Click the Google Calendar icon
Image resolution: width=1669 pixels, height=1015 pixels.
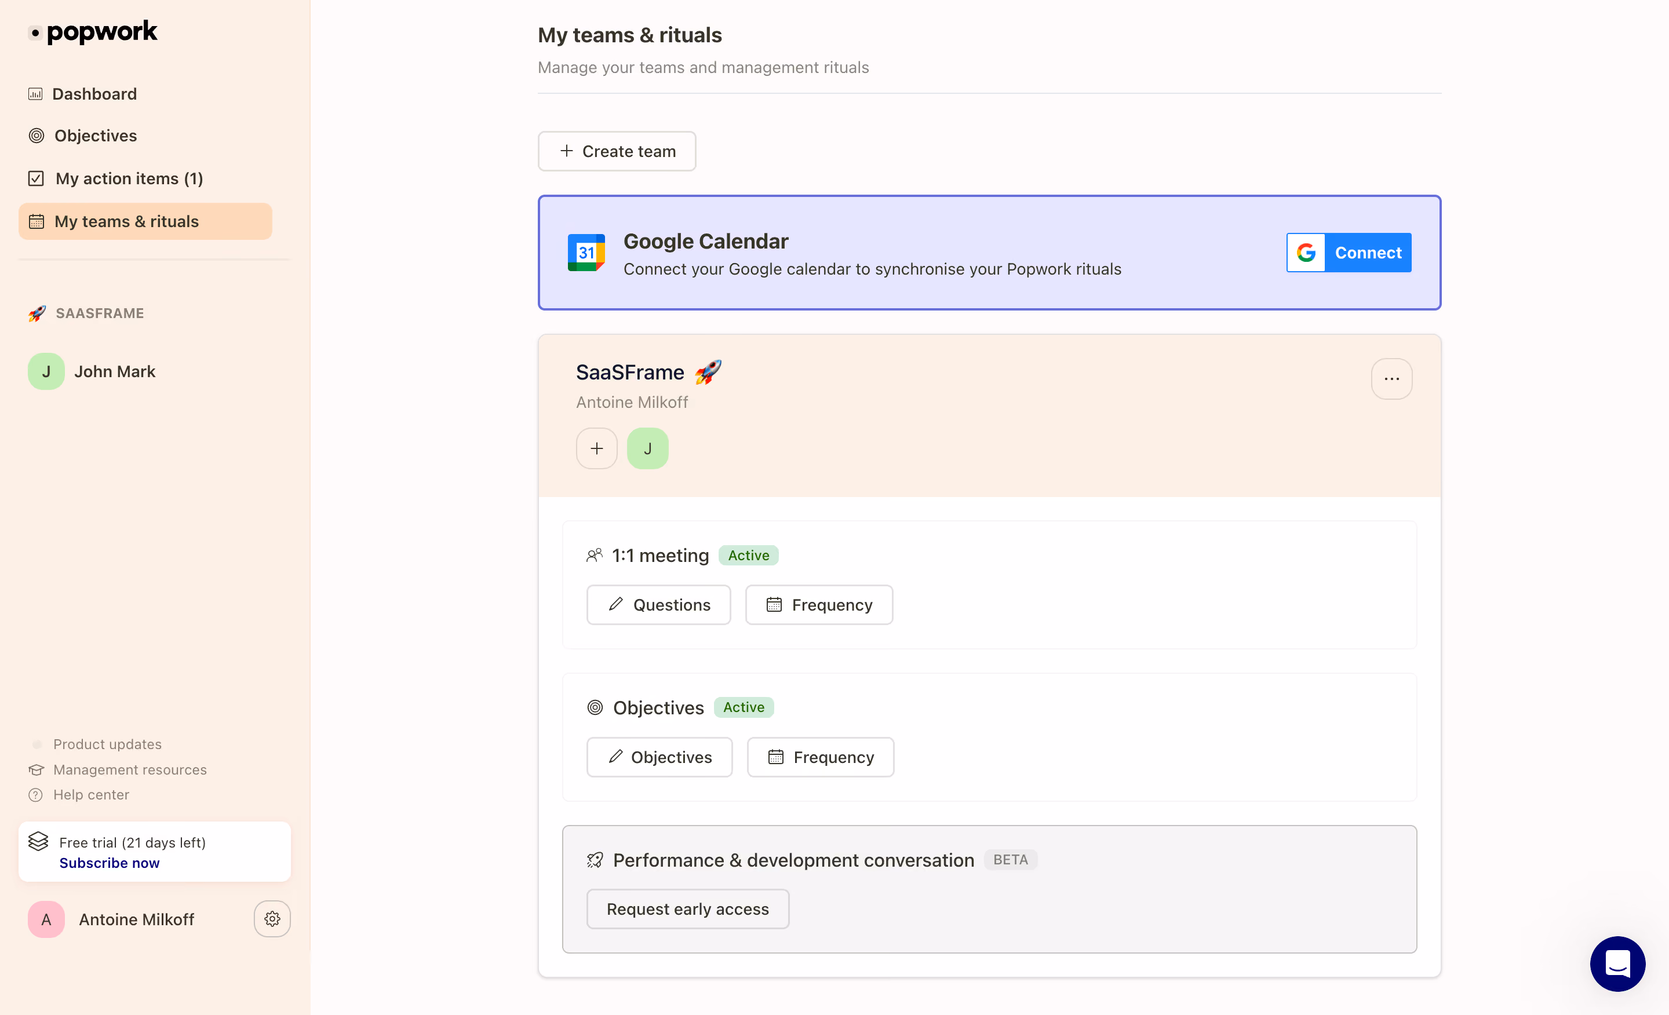click(586, 253)
